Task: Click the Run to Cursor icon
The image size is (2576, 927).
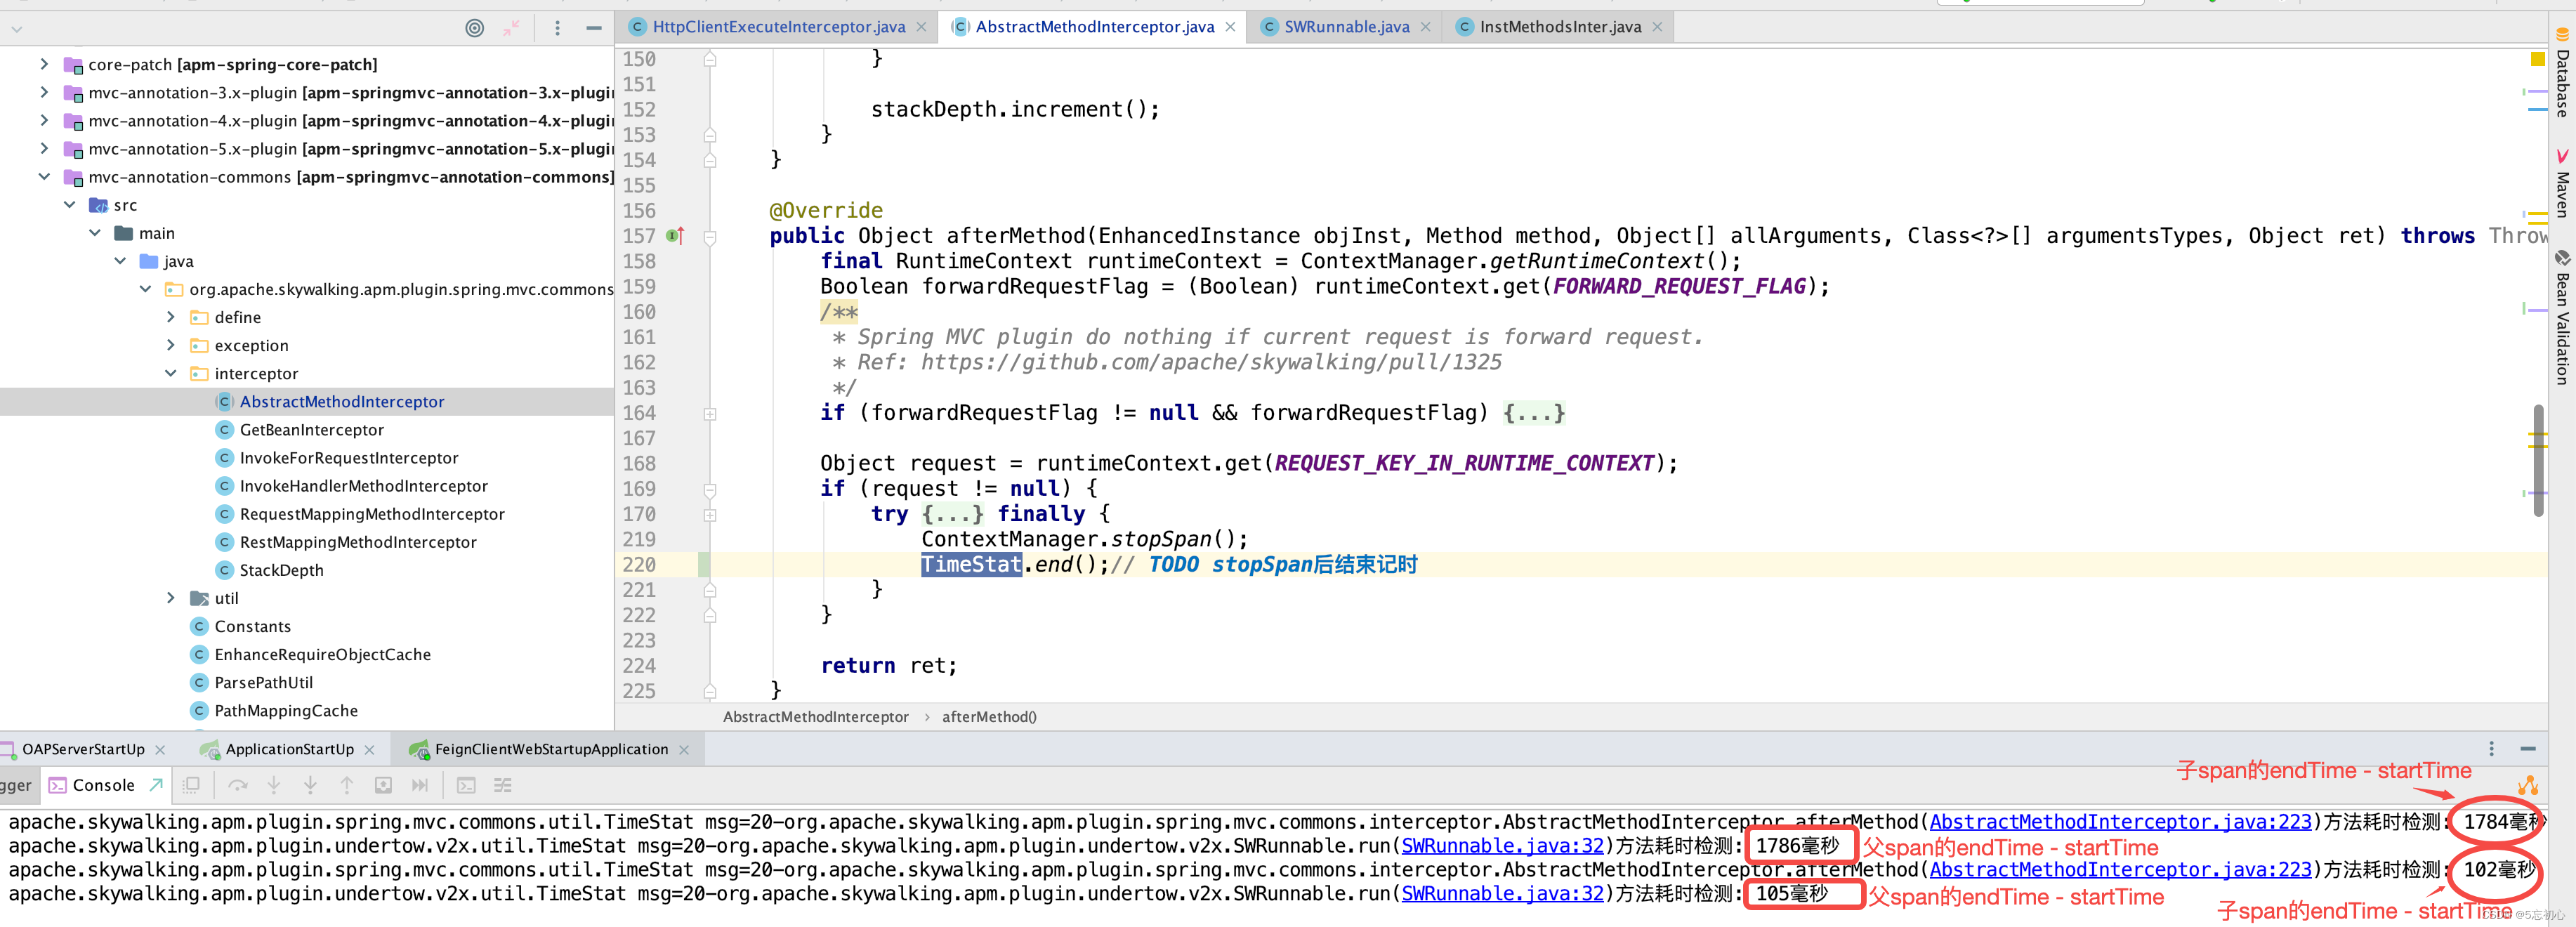Action: (419, 785)
